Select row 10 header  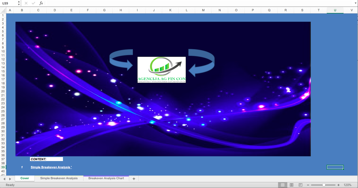[x=3, y=51]
